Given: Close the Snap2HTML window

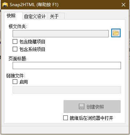Looking at the screenshot, I should 123,5.
